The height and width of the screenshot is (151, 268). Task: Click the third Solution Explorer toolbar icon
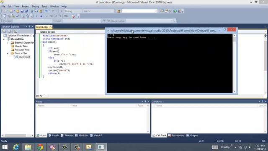point(15,31)
